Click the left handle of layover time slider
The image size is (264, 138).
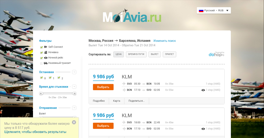(x=41, y=93)
